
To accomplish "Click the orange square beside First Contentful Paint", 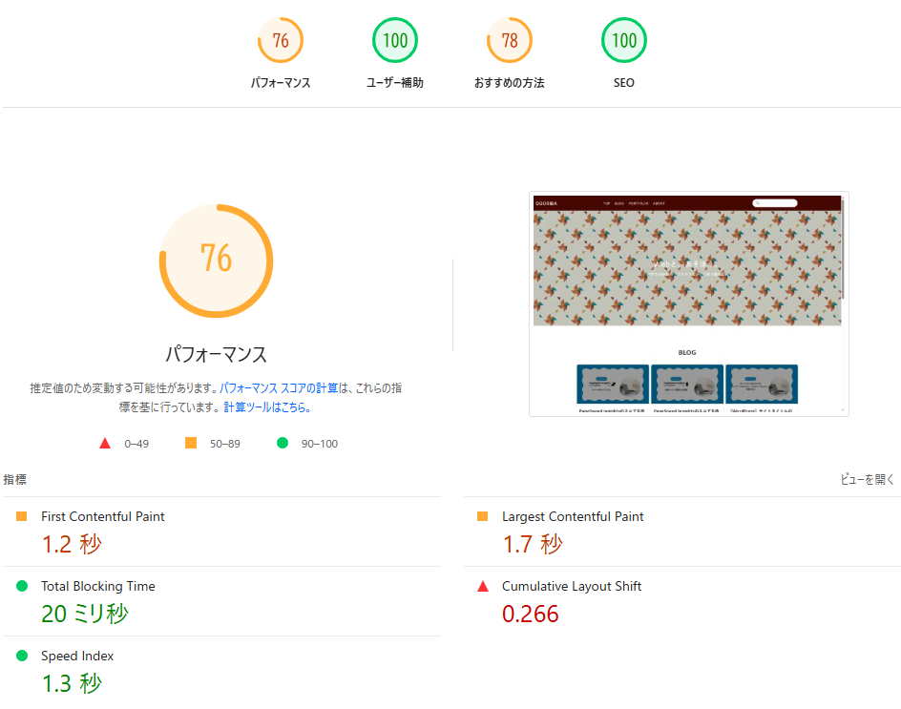I will [x=22, y=516].
